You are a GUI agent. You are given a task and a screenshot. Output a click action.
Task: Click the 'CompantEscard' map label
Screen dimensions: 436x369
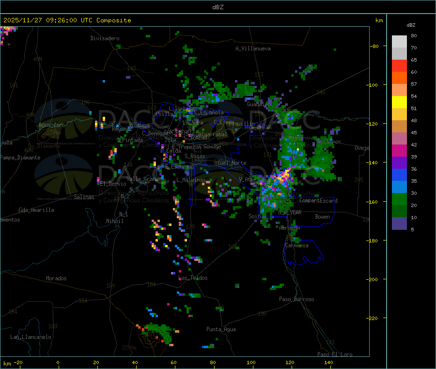tap(318, 201)
